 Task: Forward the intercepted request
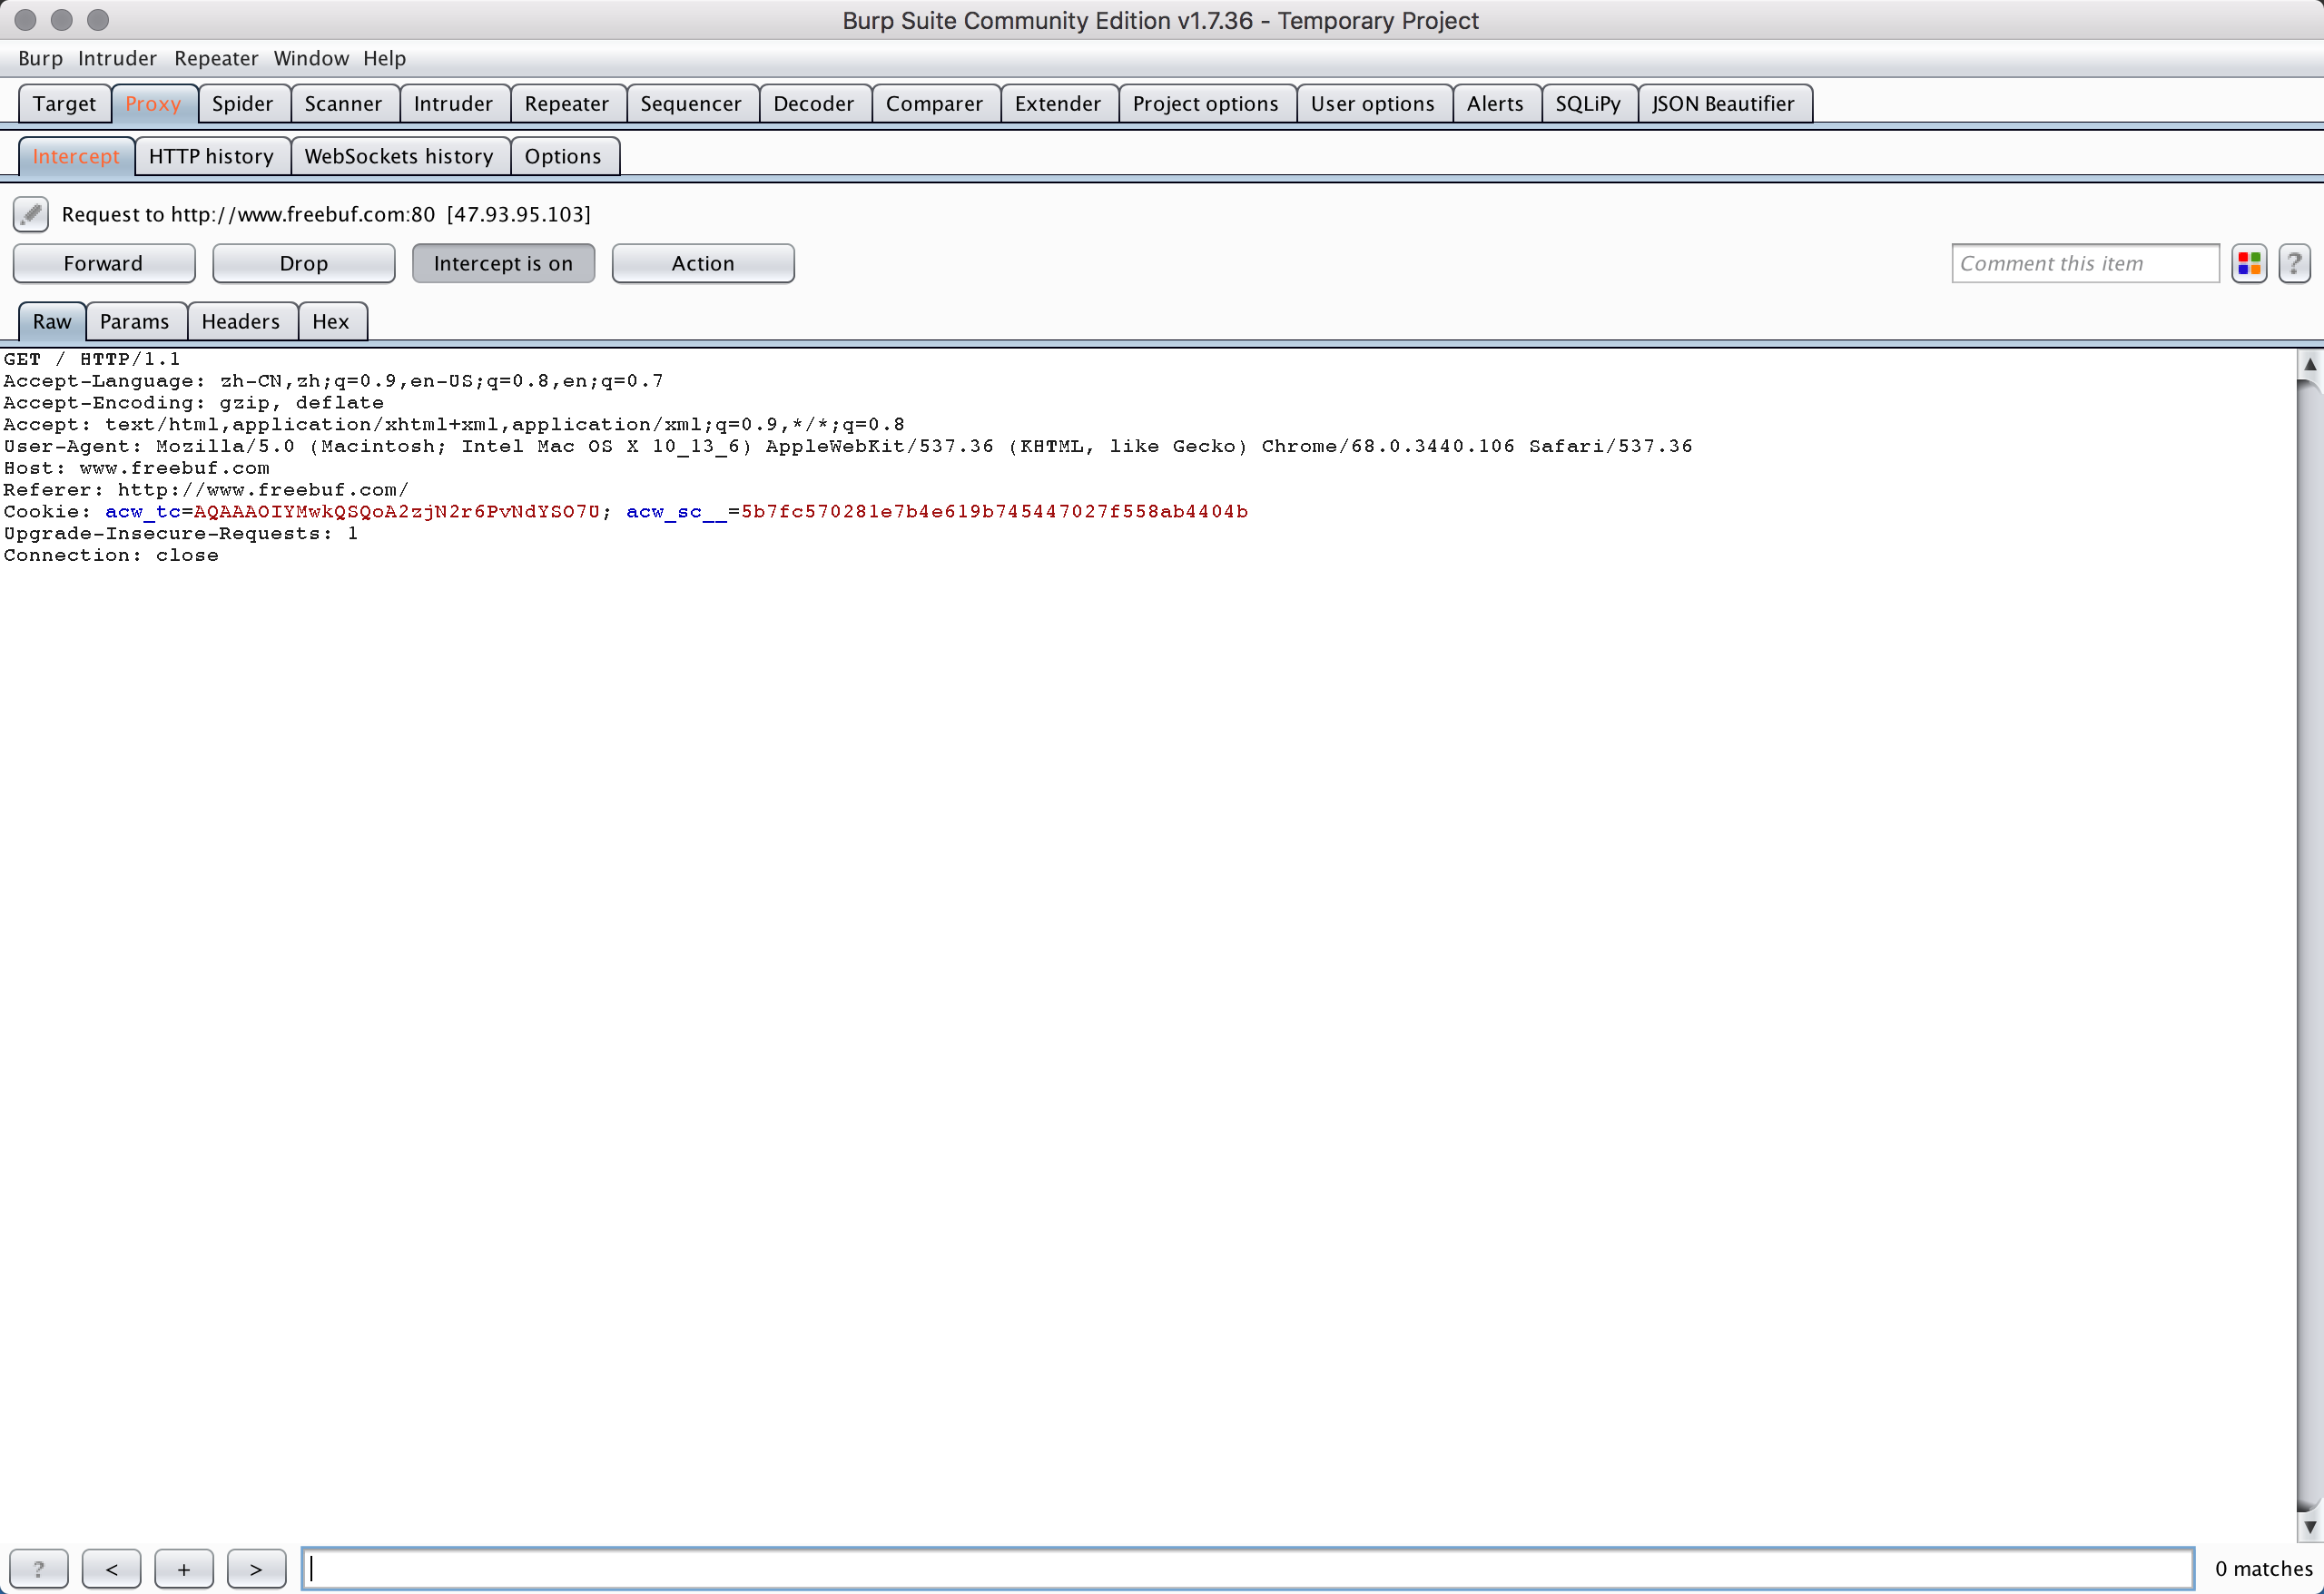(x=103, y=264)
